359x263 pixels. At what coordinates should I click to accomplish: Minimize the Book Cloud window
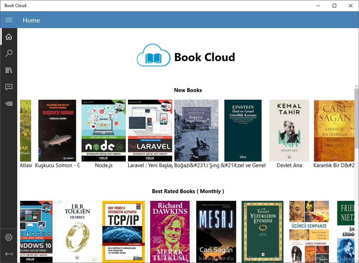click(x=318, y=6)
